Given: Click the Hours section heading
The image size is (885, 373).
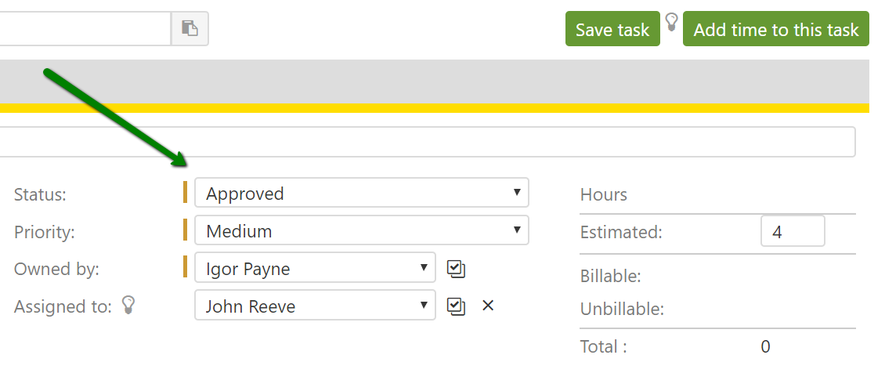Looking at the screenshot, I should (x=603, y=194).
